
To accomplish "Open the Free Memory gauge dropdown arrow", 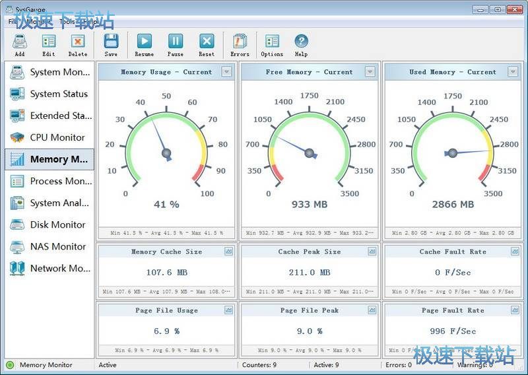I will (370, 72).
